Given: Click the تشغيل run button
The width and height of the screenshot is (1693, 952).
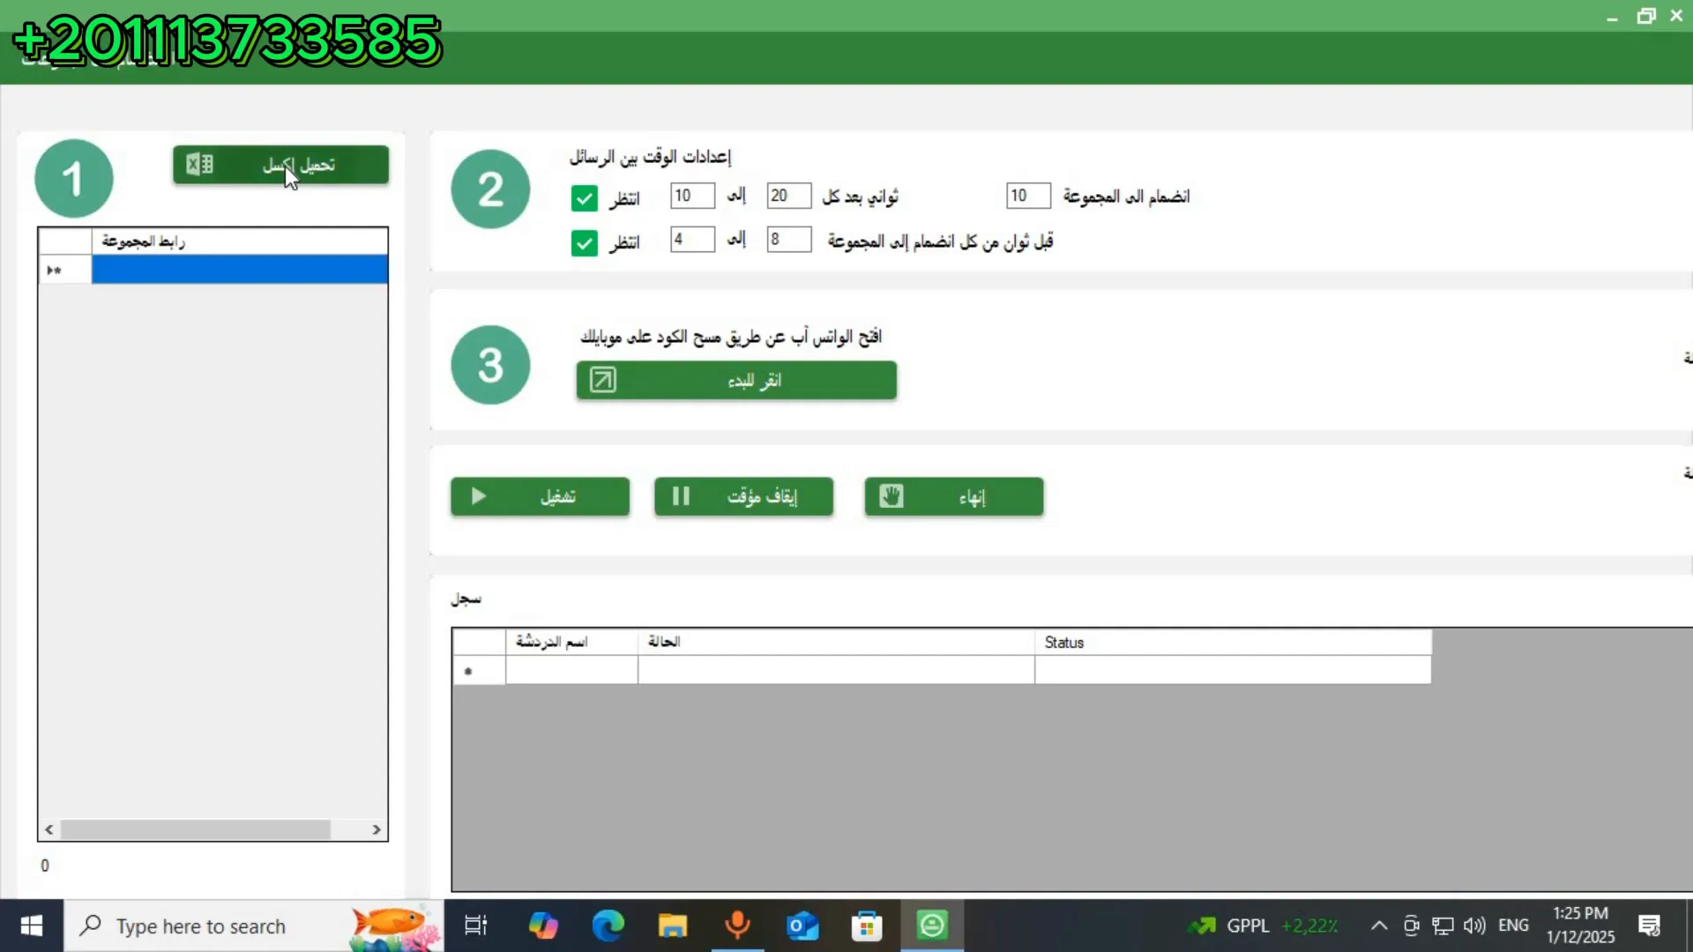Looking at the screenshot, I should [x=540, y=496].
